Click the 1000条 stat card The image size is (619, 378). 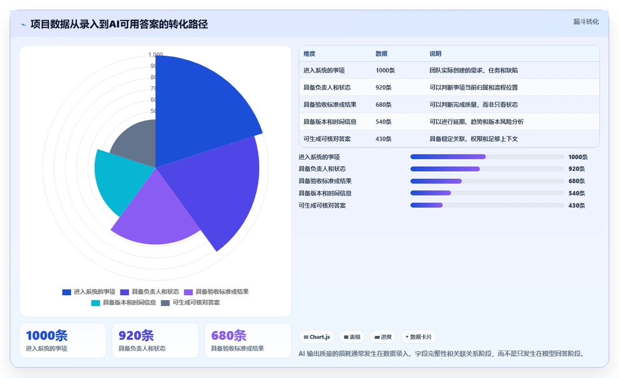(63, 340)
